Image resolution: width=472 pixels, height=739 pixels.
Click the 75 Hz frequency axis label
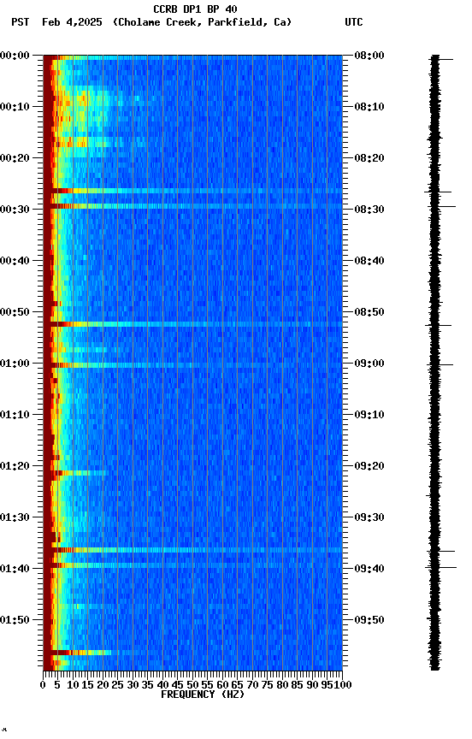[267, 685]
